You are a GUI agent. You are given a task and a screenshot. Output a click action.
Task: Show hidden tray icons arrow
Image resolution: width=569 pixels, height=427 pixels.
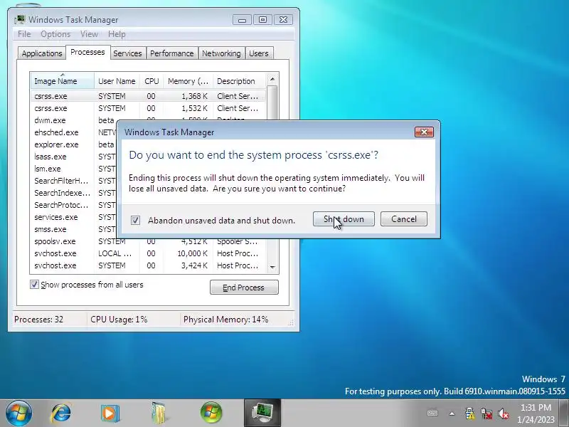pos(452,413)
